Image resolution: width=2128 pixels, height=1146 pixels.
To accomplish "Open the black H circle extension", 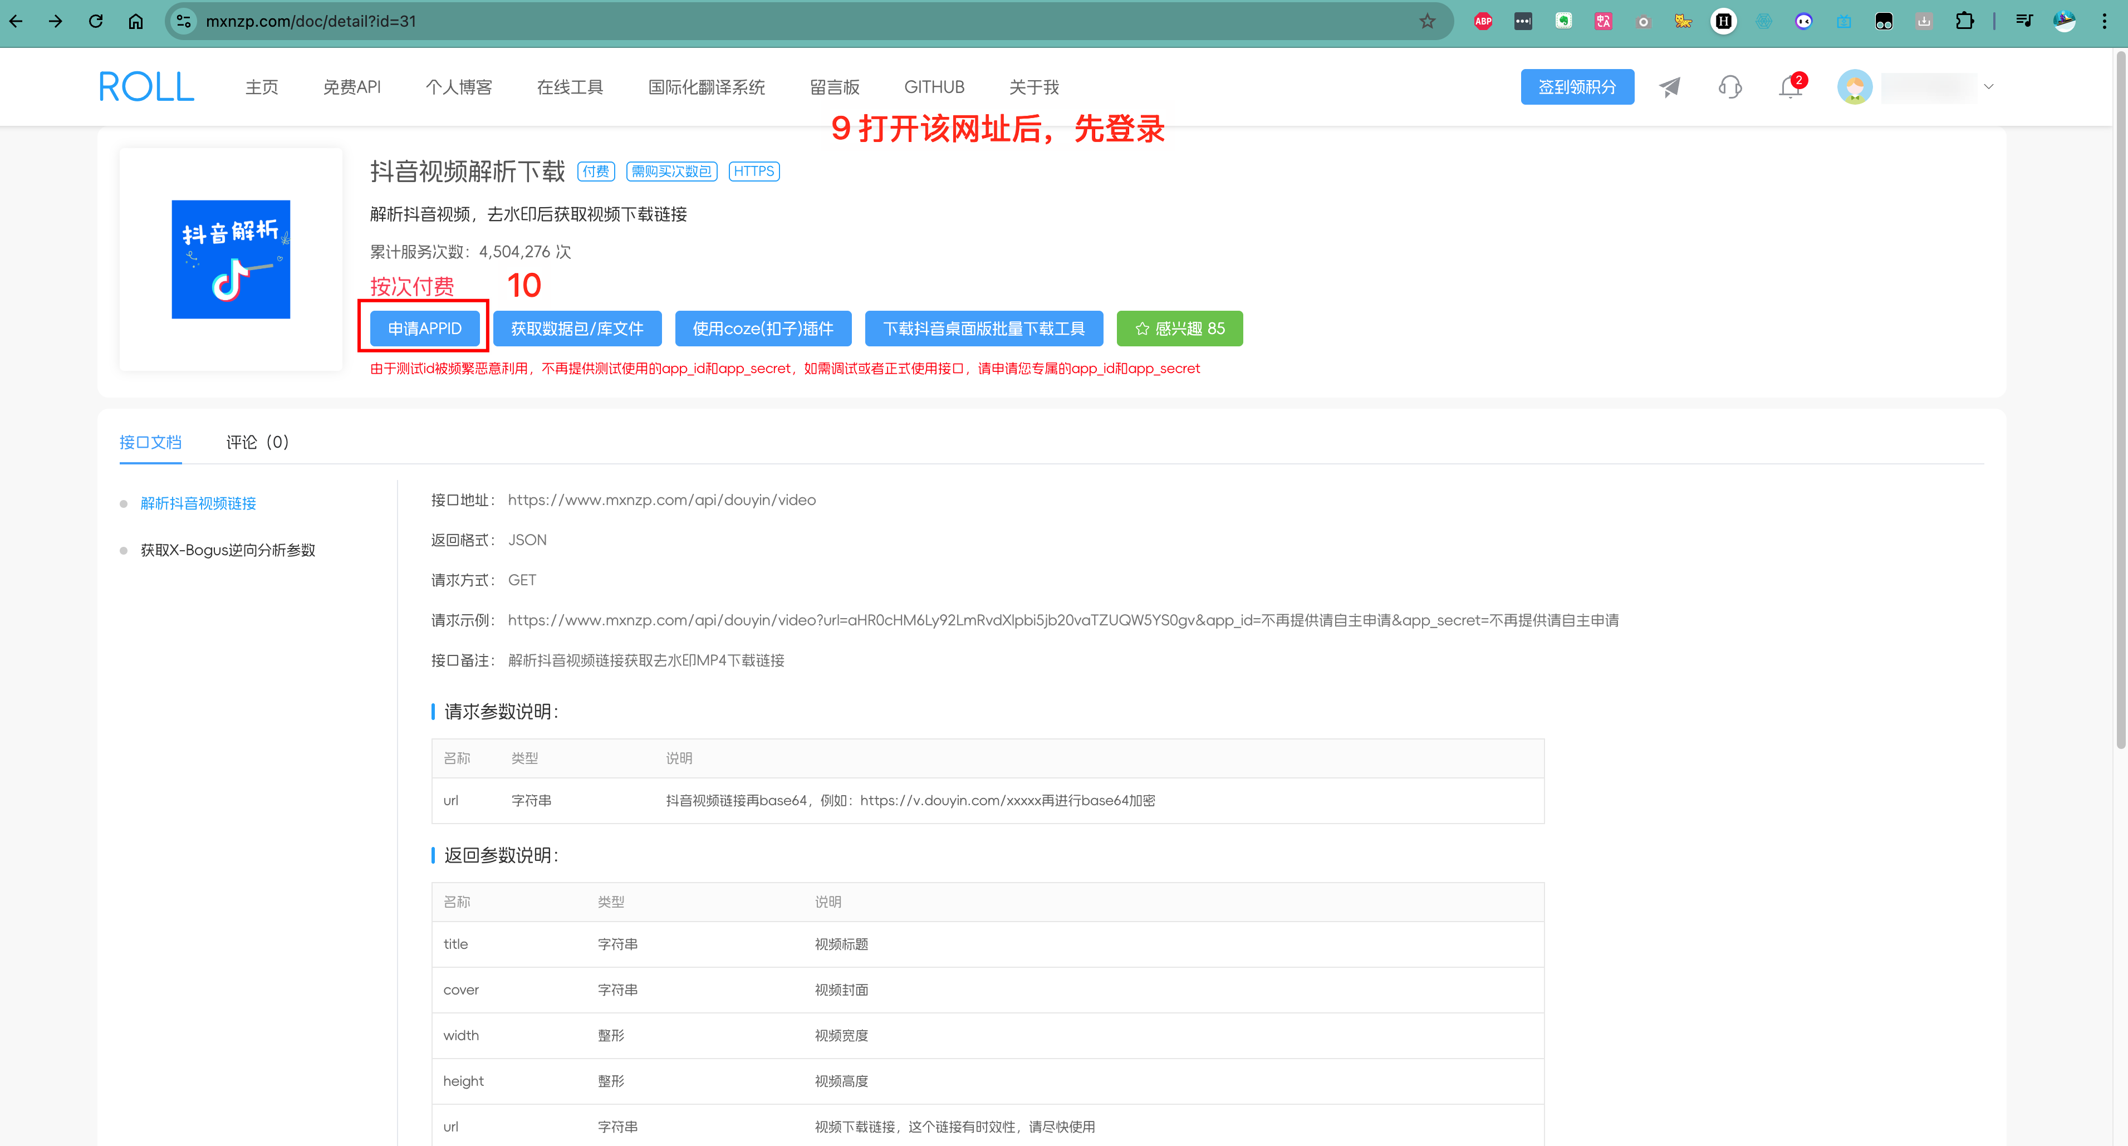I will pos(1723,22).
